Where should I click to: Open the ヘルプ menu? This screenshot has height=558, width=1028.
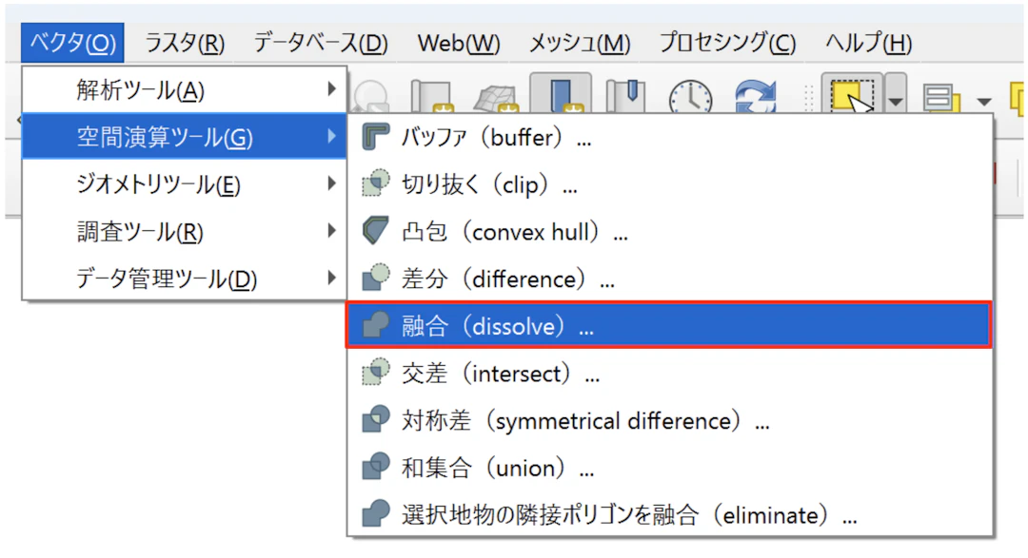(x=867, y=43)
